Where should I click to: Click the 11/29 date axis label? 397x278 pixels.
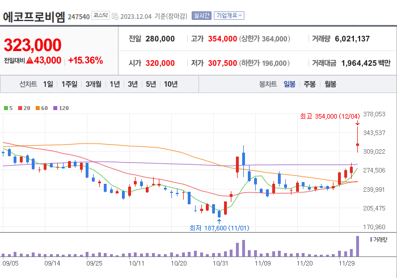pos(347,263)
